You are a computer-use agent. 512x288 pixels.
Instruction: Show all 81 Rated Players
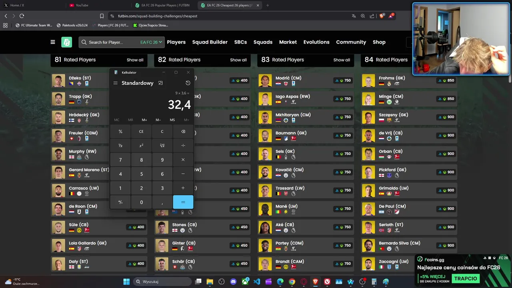point(135,60)
